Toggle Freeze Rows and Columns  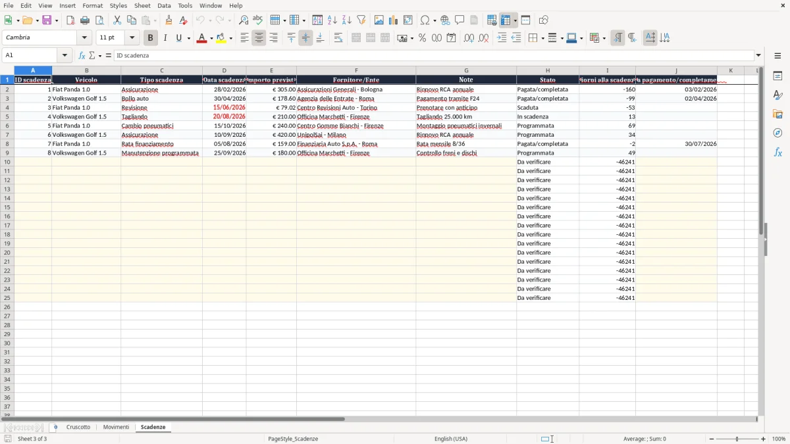[x=506, y=20]
